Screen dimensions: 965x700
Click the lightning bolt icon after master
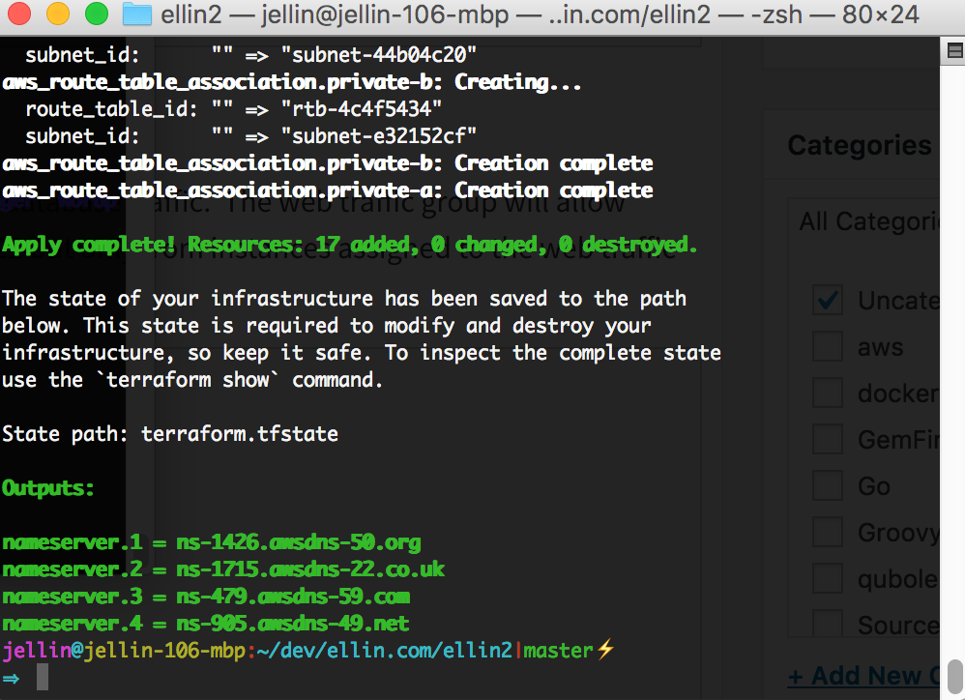pyautogui.click(x=605, y=649)
